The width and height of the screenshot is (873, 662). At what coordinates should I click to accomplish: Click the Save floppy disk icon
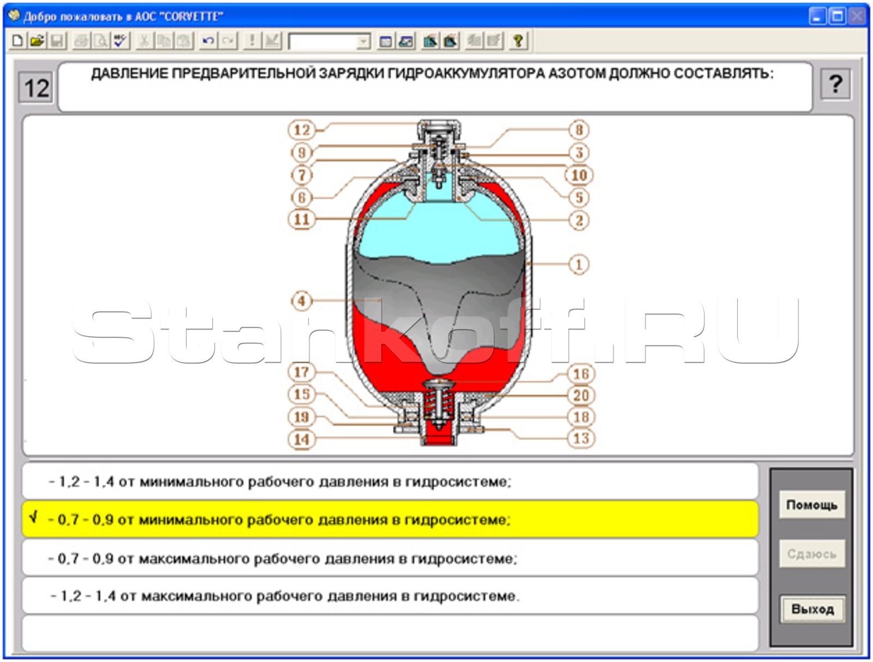tap(57, 41)
